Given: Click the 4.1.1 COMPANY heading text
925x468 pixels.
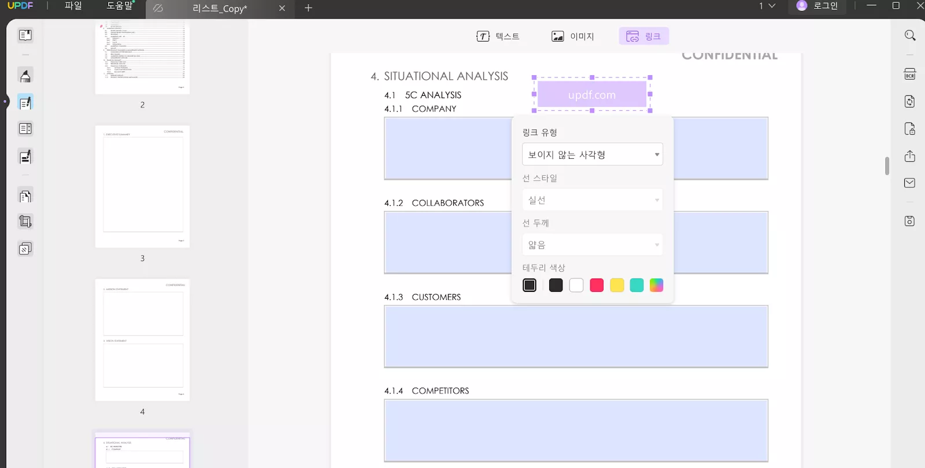Looking at the screenshot, I should coord(420,109).
